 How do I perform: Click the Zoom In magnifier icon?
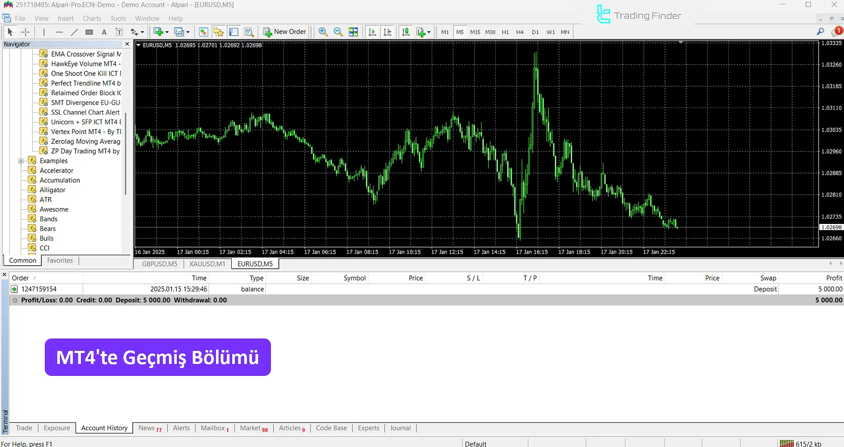[323, 32]
